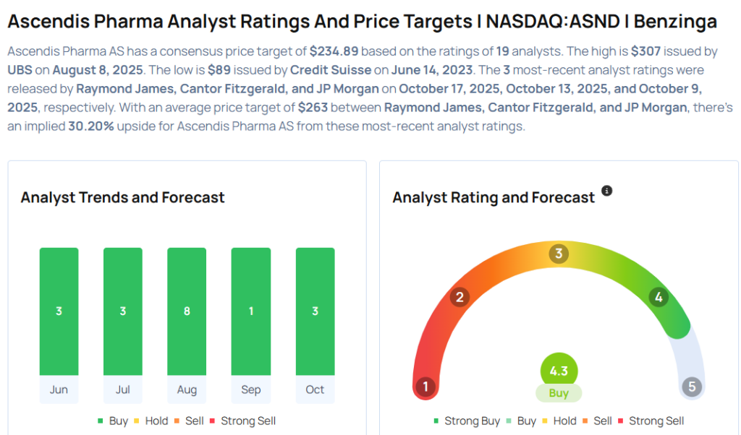Screen dimensions: 741x435
Task: Select the Jun bar in the trends chart
Action: (x=59, y=311)
